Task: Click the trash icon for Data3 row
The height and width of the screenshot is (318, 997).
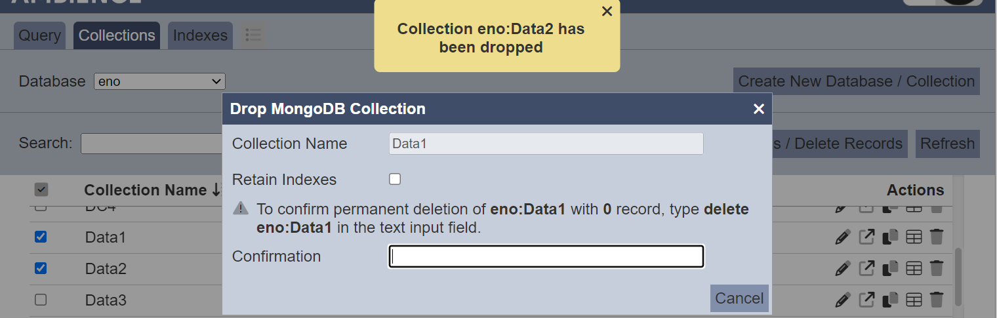Action: (937, 300)
